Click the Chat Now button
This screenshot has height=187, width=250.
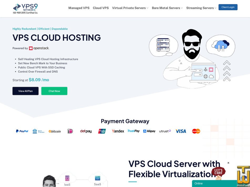[54, 91]
